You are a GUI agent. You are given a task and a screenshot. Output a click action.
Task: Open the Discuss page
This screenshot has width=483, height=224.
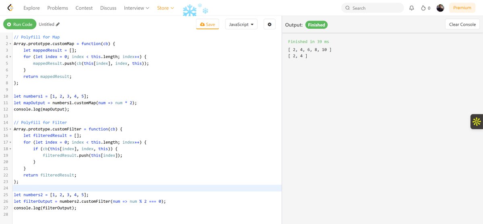(108, 8)
